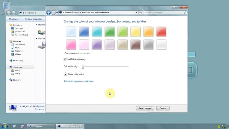Select Computer in navigation pane
This screenshot has width=229, height=129.
18,67
